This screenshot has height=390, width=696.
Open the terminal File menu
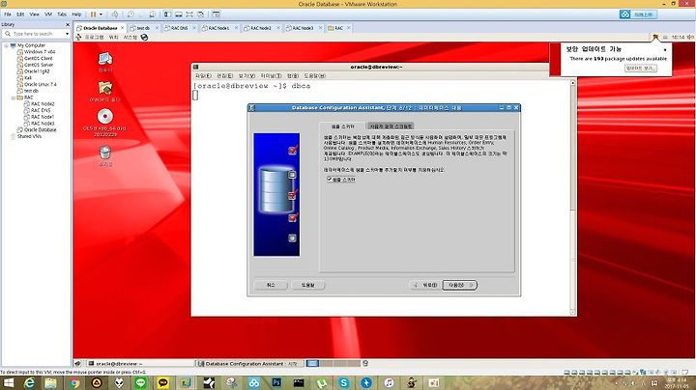[x=204, y=76]
